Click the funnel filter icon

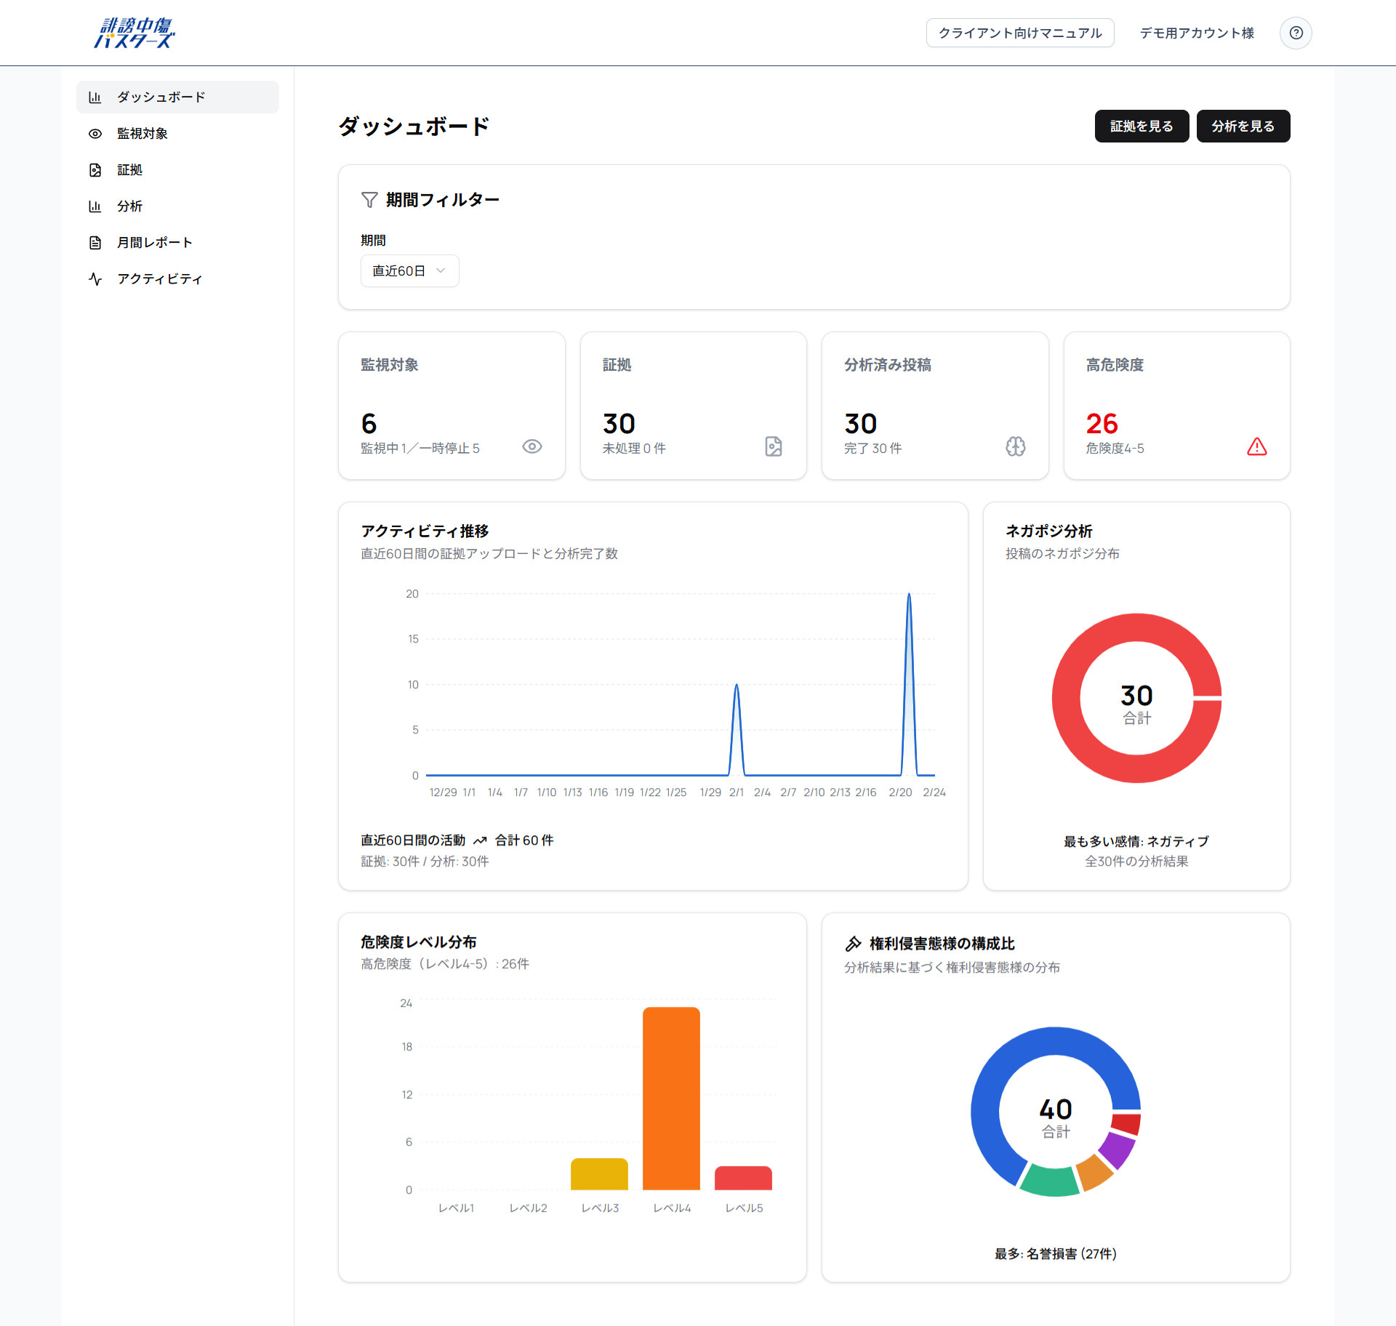369,200
